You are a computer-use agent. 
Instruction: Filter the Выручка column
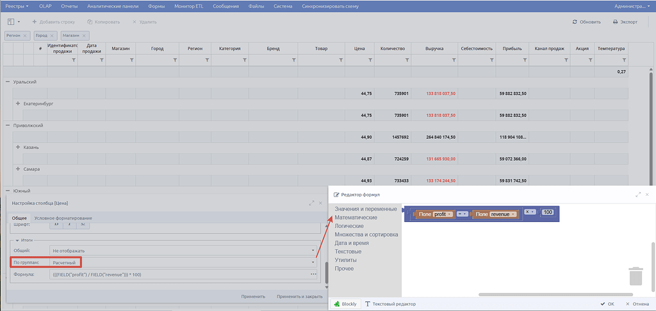click(454, 61)
